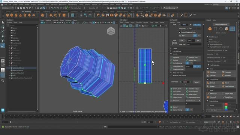Click the viewport view cube
The height and width of the screenshot is (135, 240).
111,31
